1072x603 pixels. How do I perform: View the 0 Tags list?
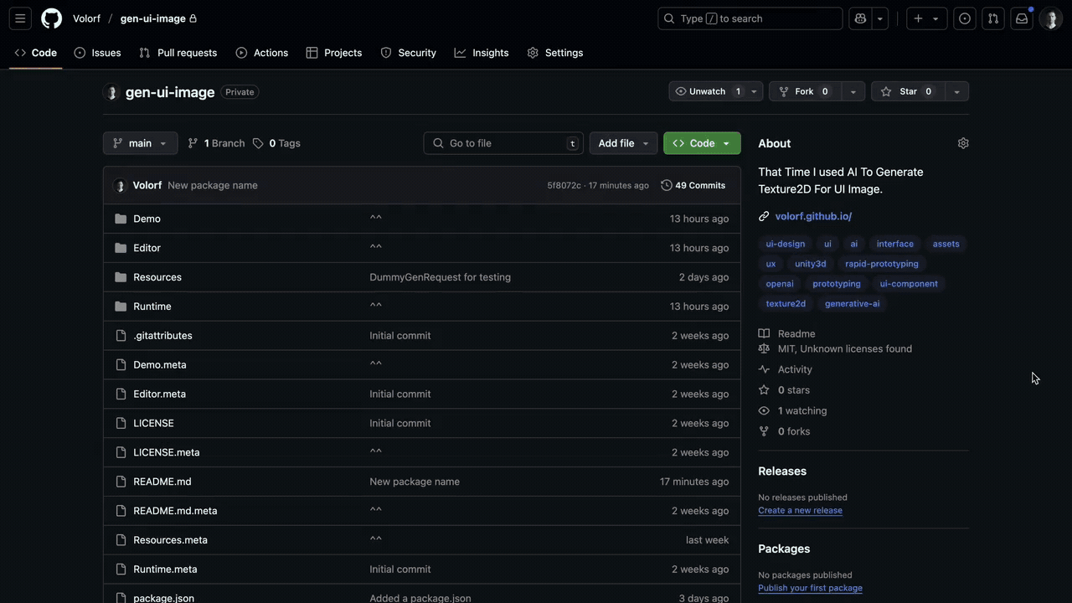click(x=276, y=143)
